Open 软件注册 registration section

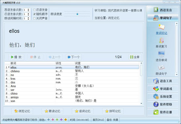(163, 112)
